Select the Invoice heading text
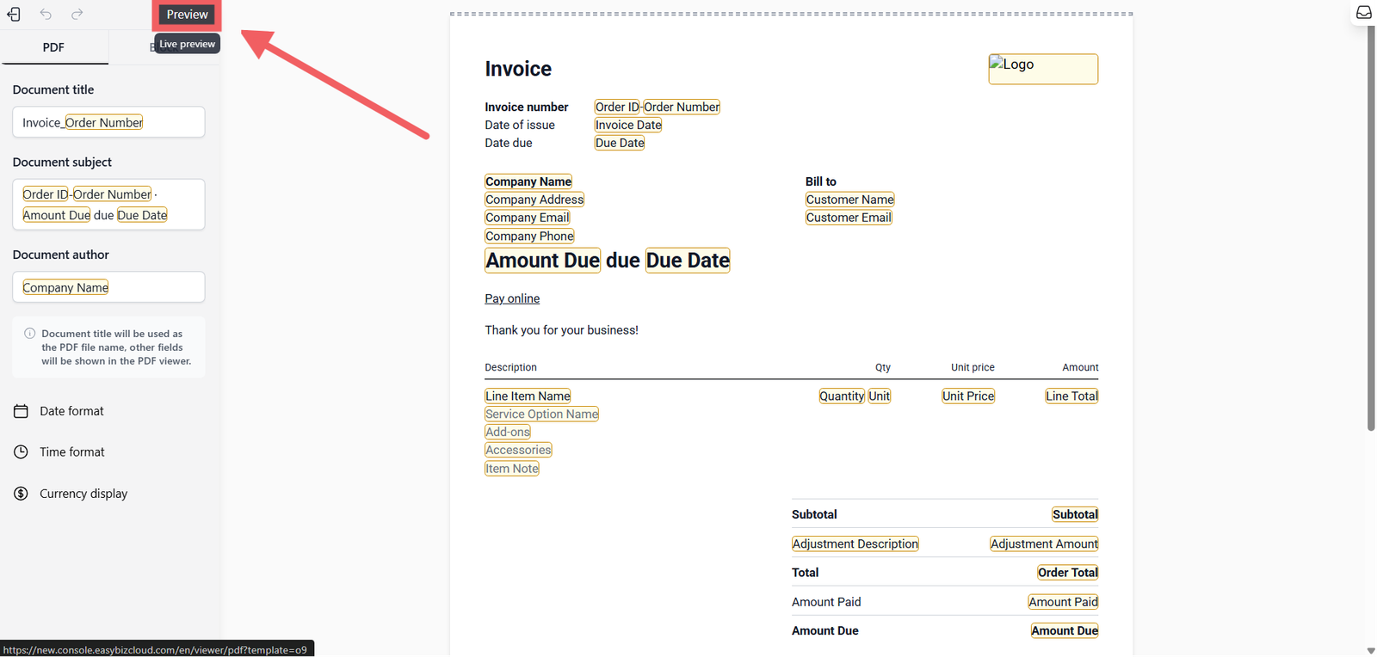This screenshot has width=1377, height=657. click(518, 69)
